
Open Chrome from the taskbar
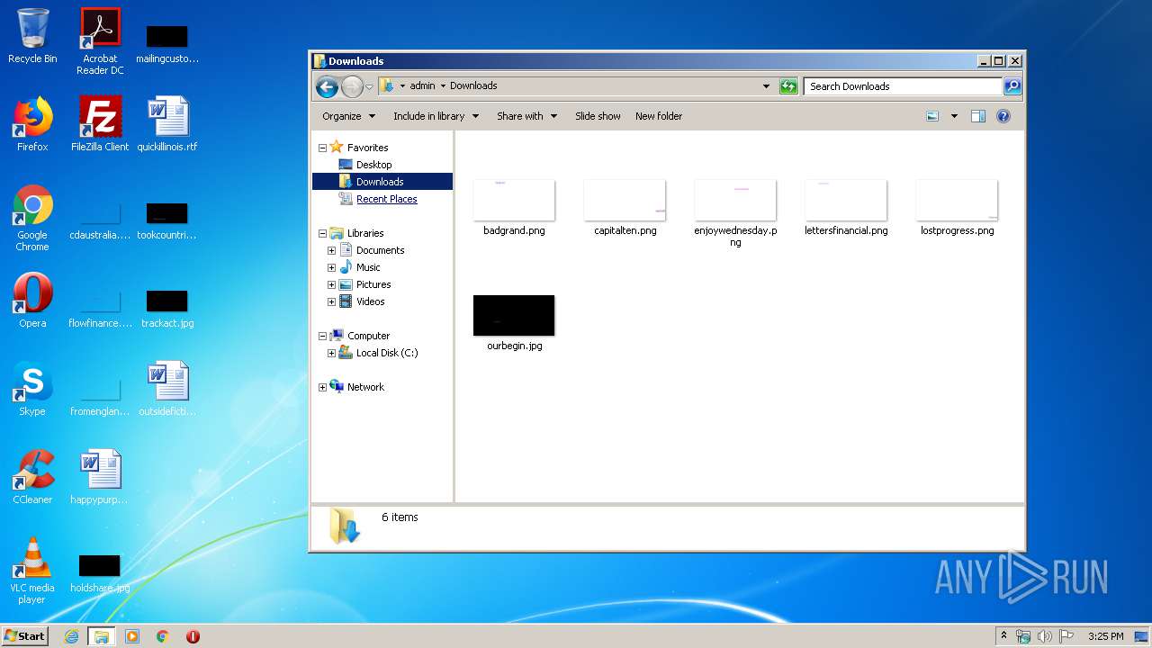tap(162, 636)
